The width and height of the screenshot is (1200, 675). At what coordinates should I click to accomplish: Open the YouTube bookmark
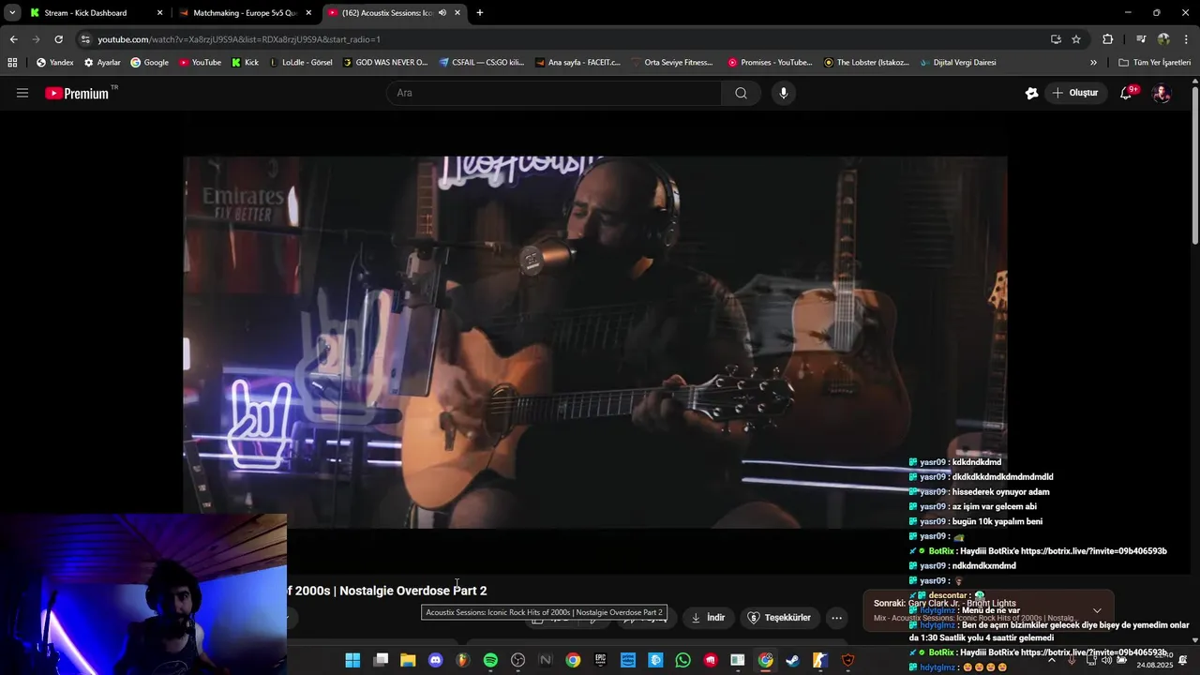click(200, 63)
